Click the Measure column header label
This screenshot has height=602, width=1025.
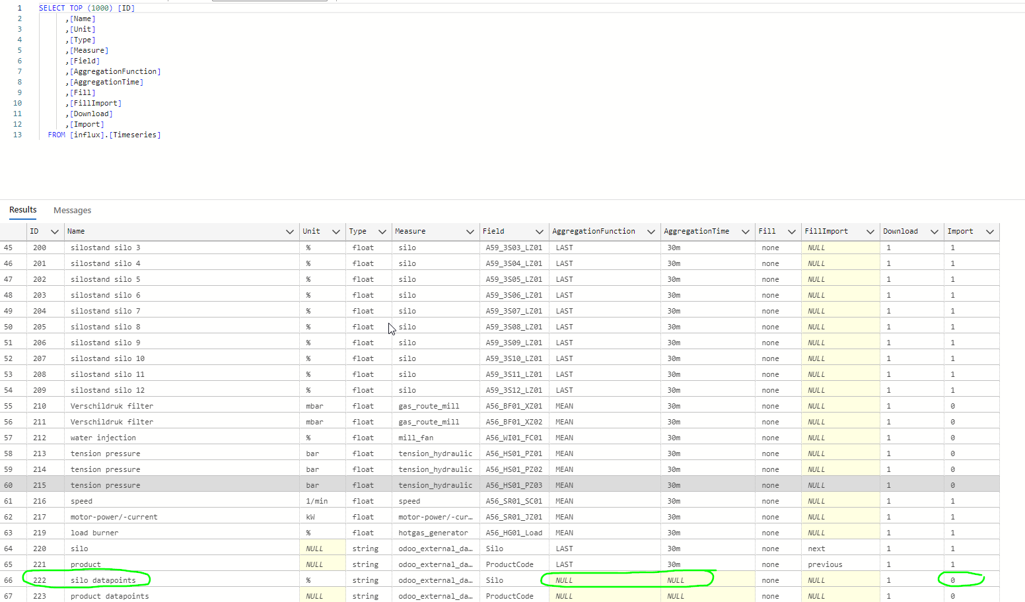pos(410,232)
